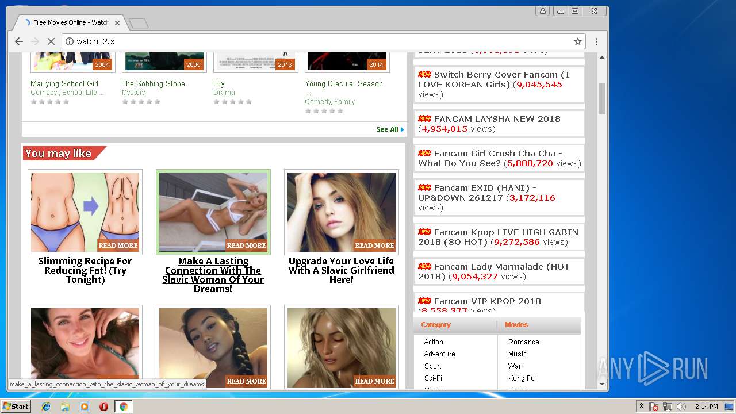This screenshot has width=736, height=414.
Task: Click Upgrade Your Love Life ad image
Action: coord(342,212)
